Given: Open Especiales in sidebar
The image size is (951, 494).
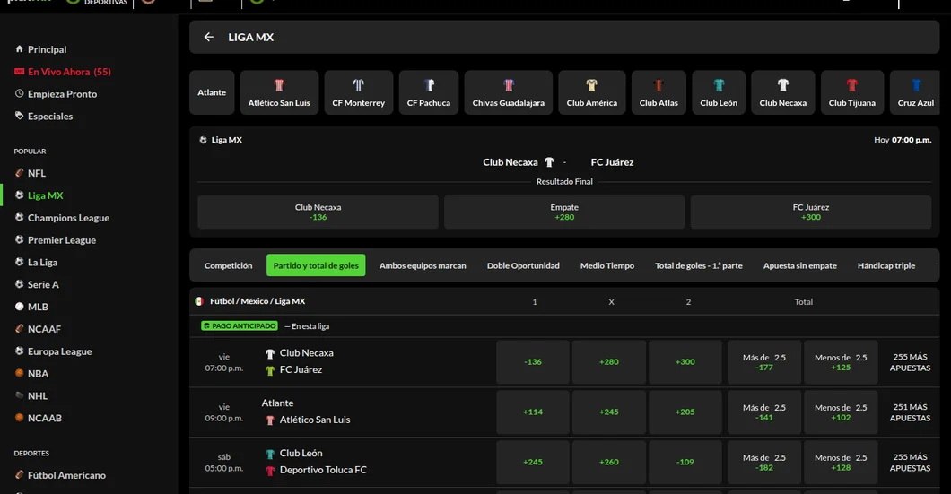Looking at the screenshot, I should pos(44,117).
